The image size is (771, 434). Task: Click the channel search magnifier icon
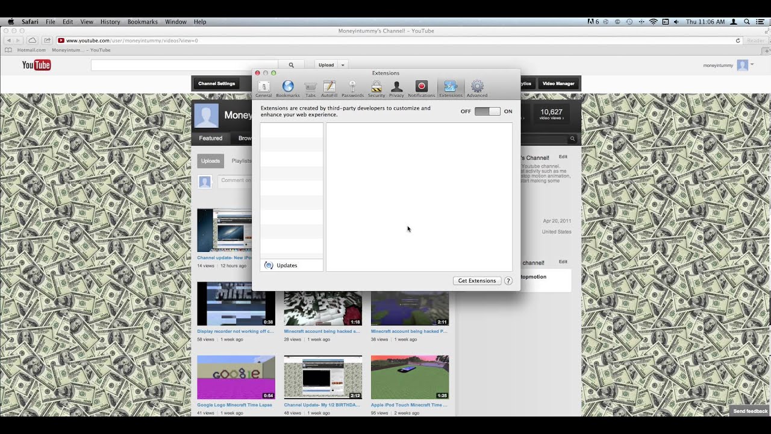[572, 139]
